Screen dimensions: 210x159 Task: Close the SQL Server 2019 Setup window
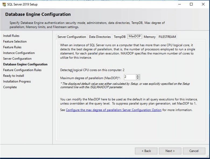click(x=203, y=4)
